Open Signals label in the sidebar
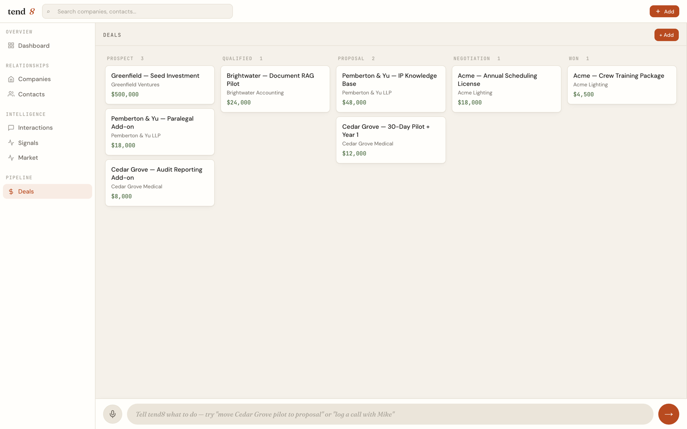687x429 pixels. tap(28, 143)
